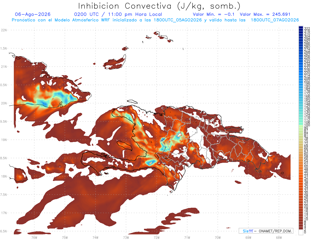Click the legend value 250 label
This screenshot has height=241, width=313.
click(307, 60)
